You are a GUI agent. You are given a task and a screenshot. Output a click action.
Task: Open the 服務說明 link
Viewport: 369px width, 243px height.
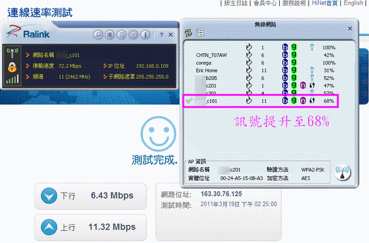pos(294,3)
